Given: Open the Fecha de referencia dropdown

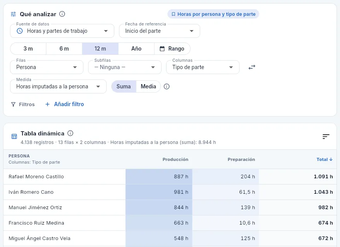Looking at the screenshot, I should [x=160, y=31].
